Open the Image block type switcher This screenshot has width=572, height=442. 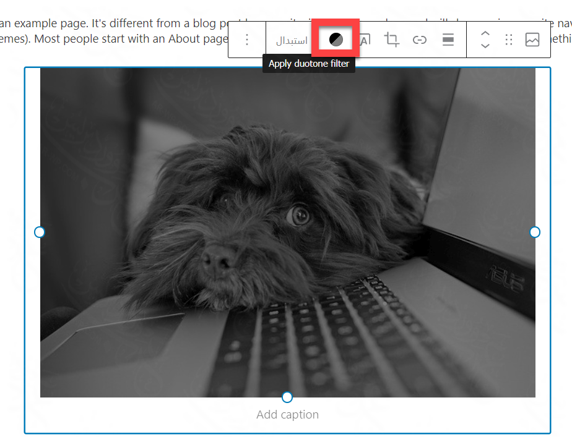point(532,40)
